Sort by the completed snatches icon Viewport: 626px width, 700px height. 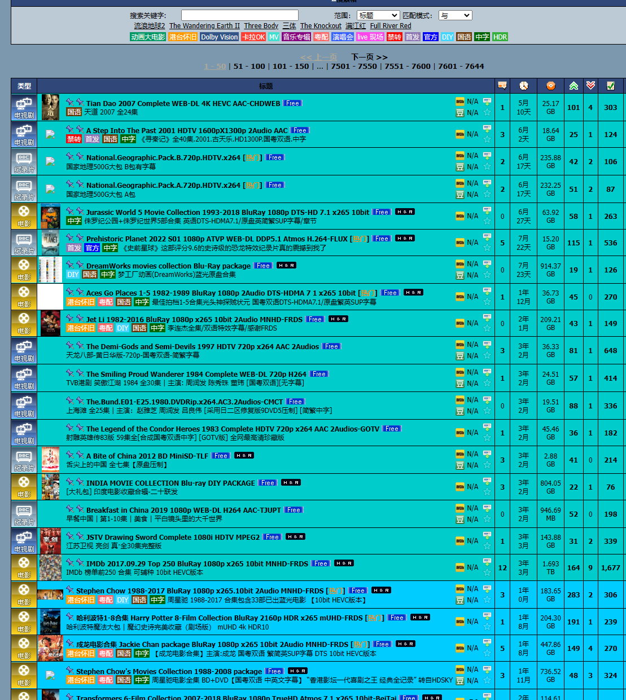pos(610,86)
